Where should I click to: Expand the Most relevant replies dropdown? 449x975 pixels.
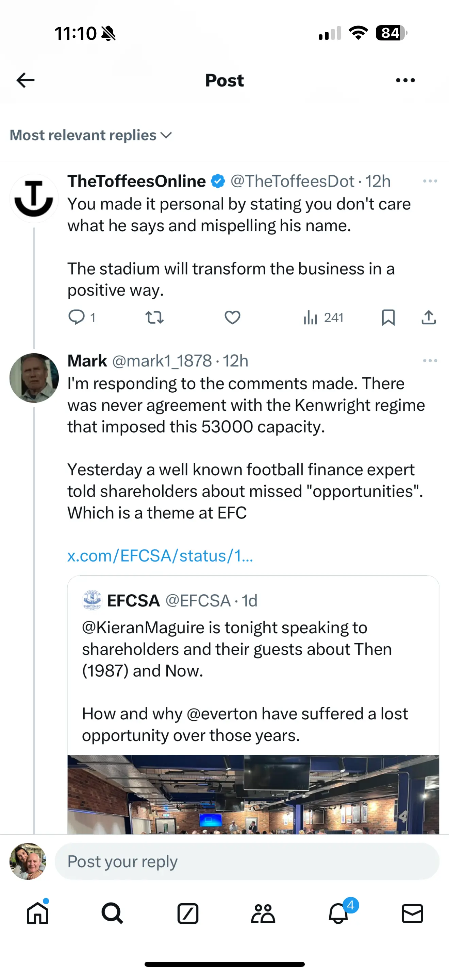[91, 135]
